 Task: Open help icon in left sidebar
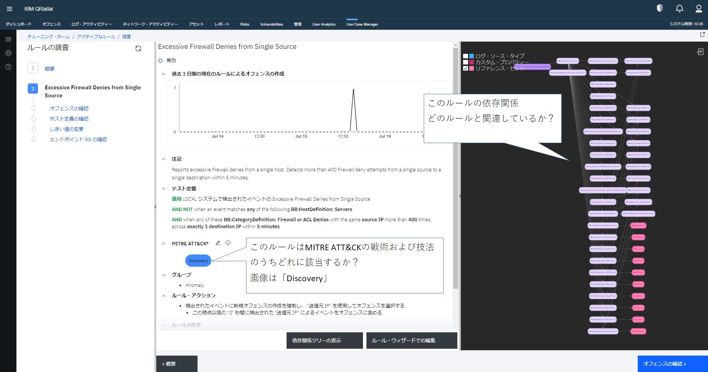point(8,67)
